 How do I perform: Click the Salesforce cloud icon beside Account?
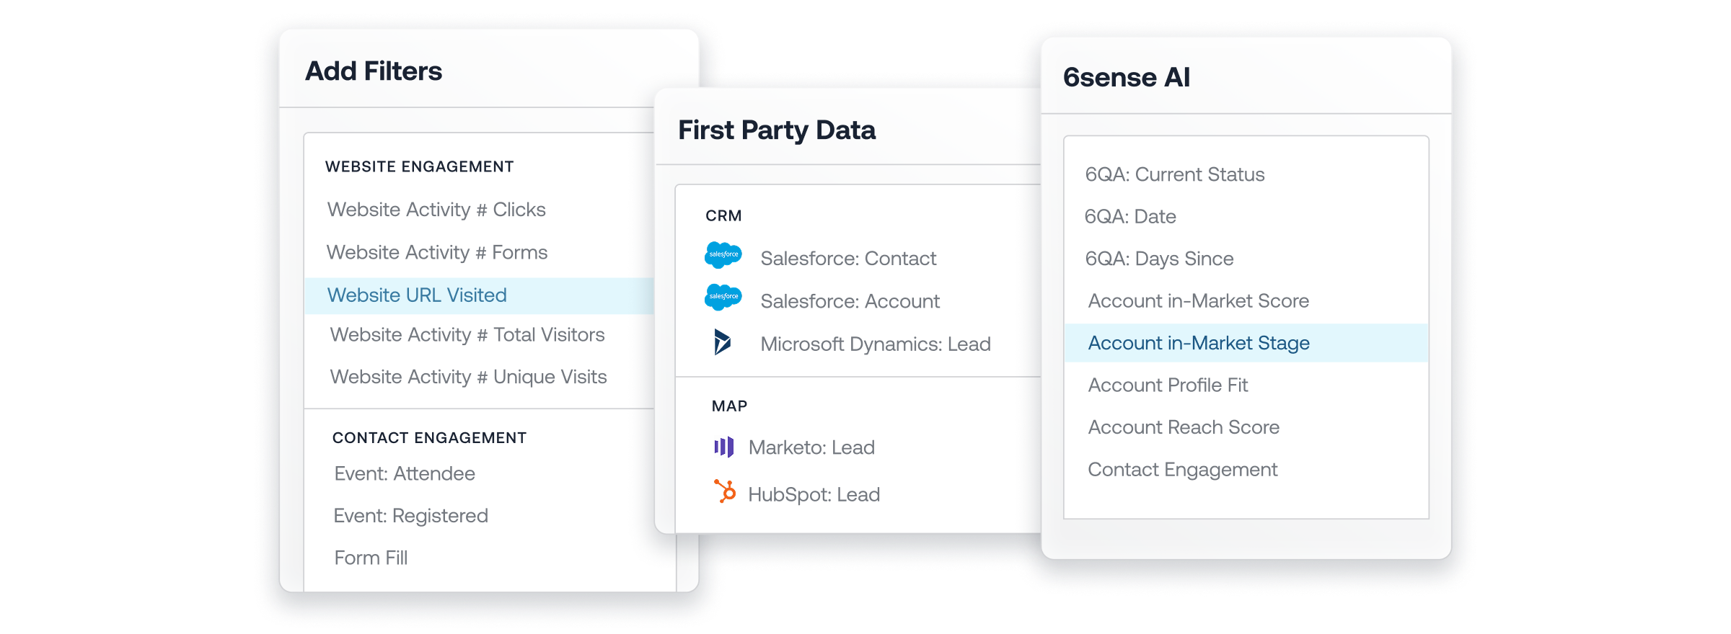[x=723, y=297]
